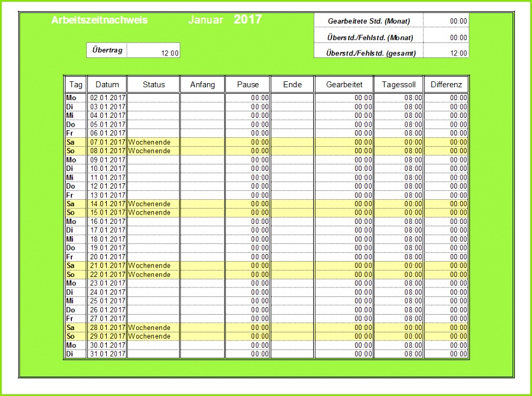Click Differenz value for 26.01.2017
The width and height of the screenshot is (532, 396).
coord(446,309)
